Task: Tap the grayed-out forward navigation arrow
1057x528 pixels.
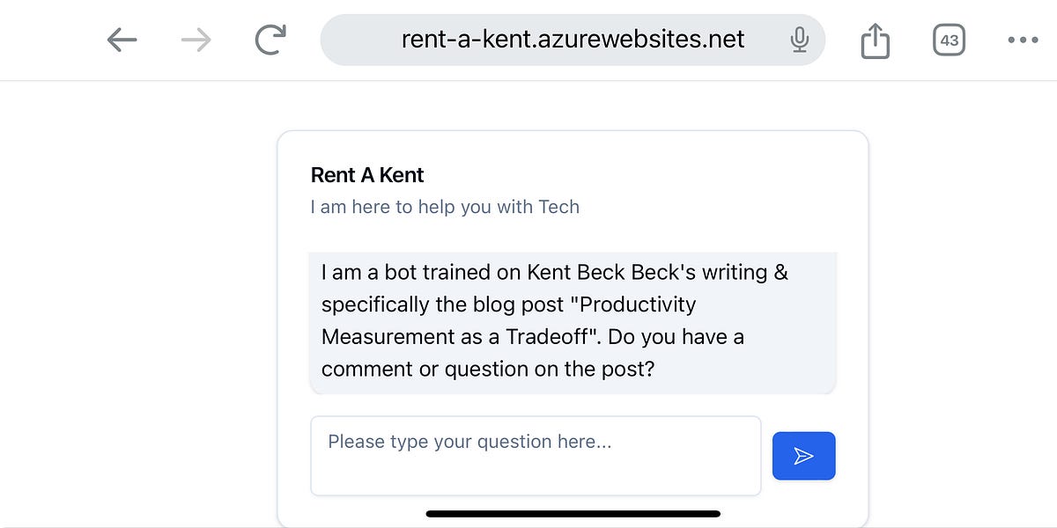Action: tap(196, 39)
